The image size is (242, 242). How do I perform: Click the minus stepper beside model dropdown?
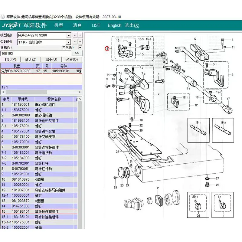coord(75,35)
